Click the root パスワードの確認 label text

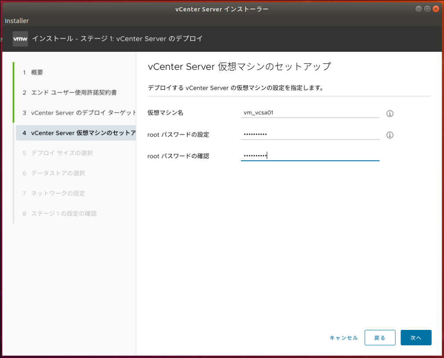tap(178, 156)
